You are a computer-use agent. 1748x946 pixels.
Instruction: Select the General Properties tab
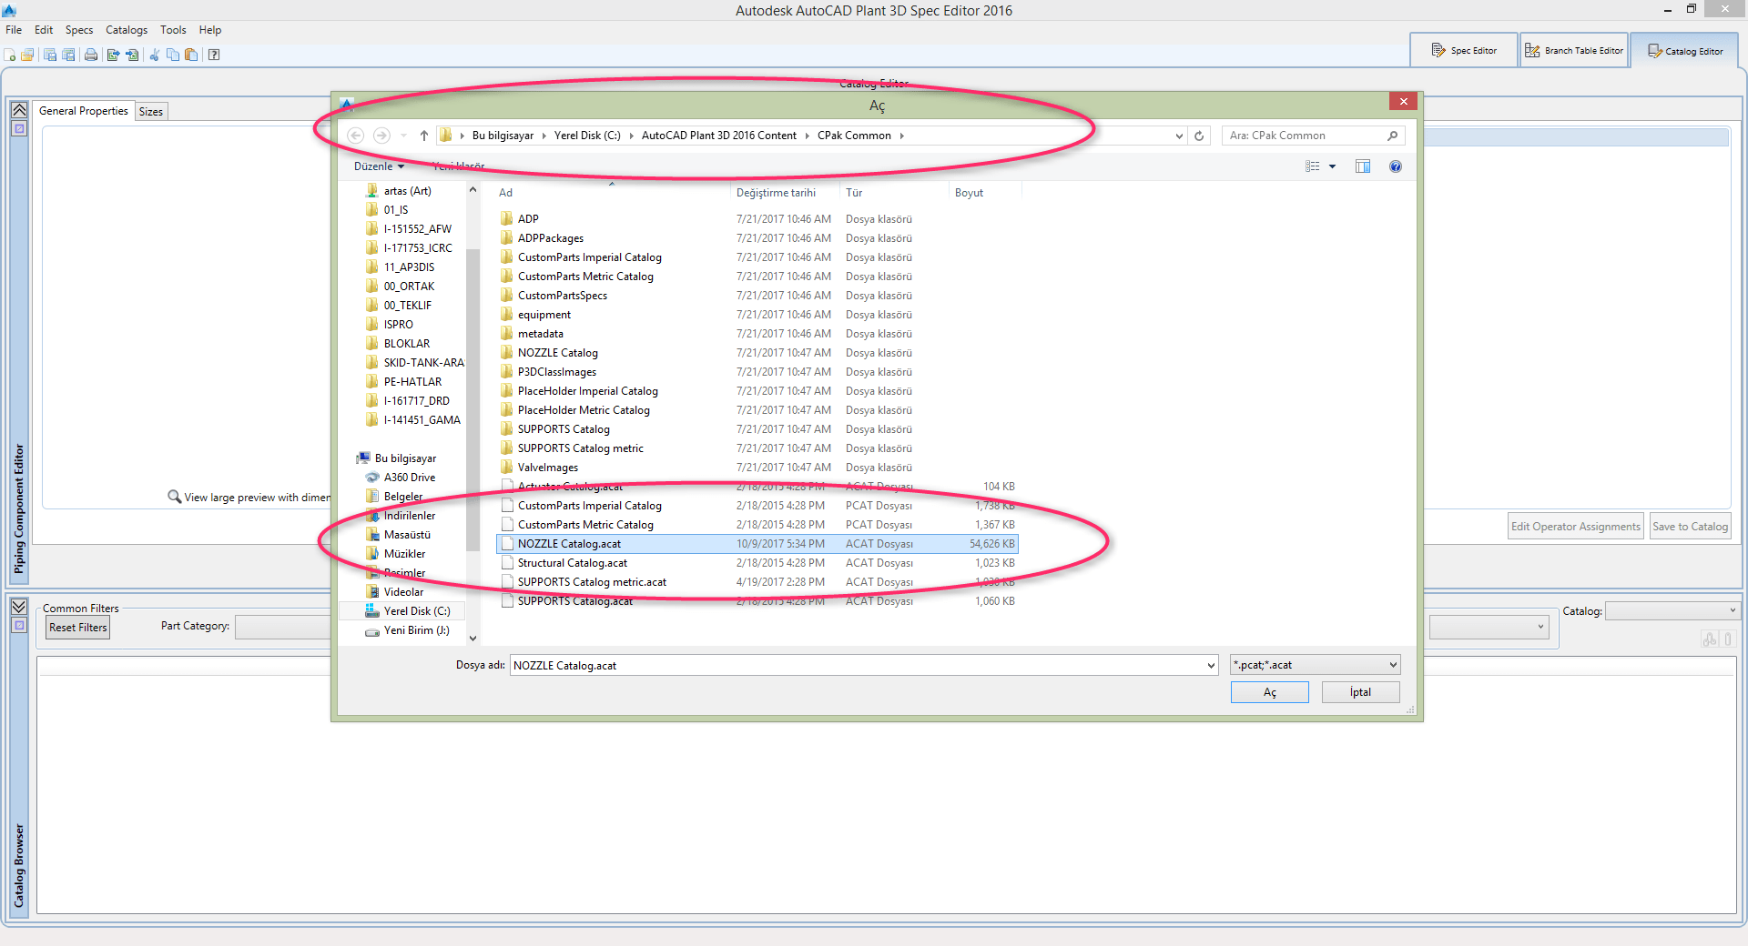84,111
